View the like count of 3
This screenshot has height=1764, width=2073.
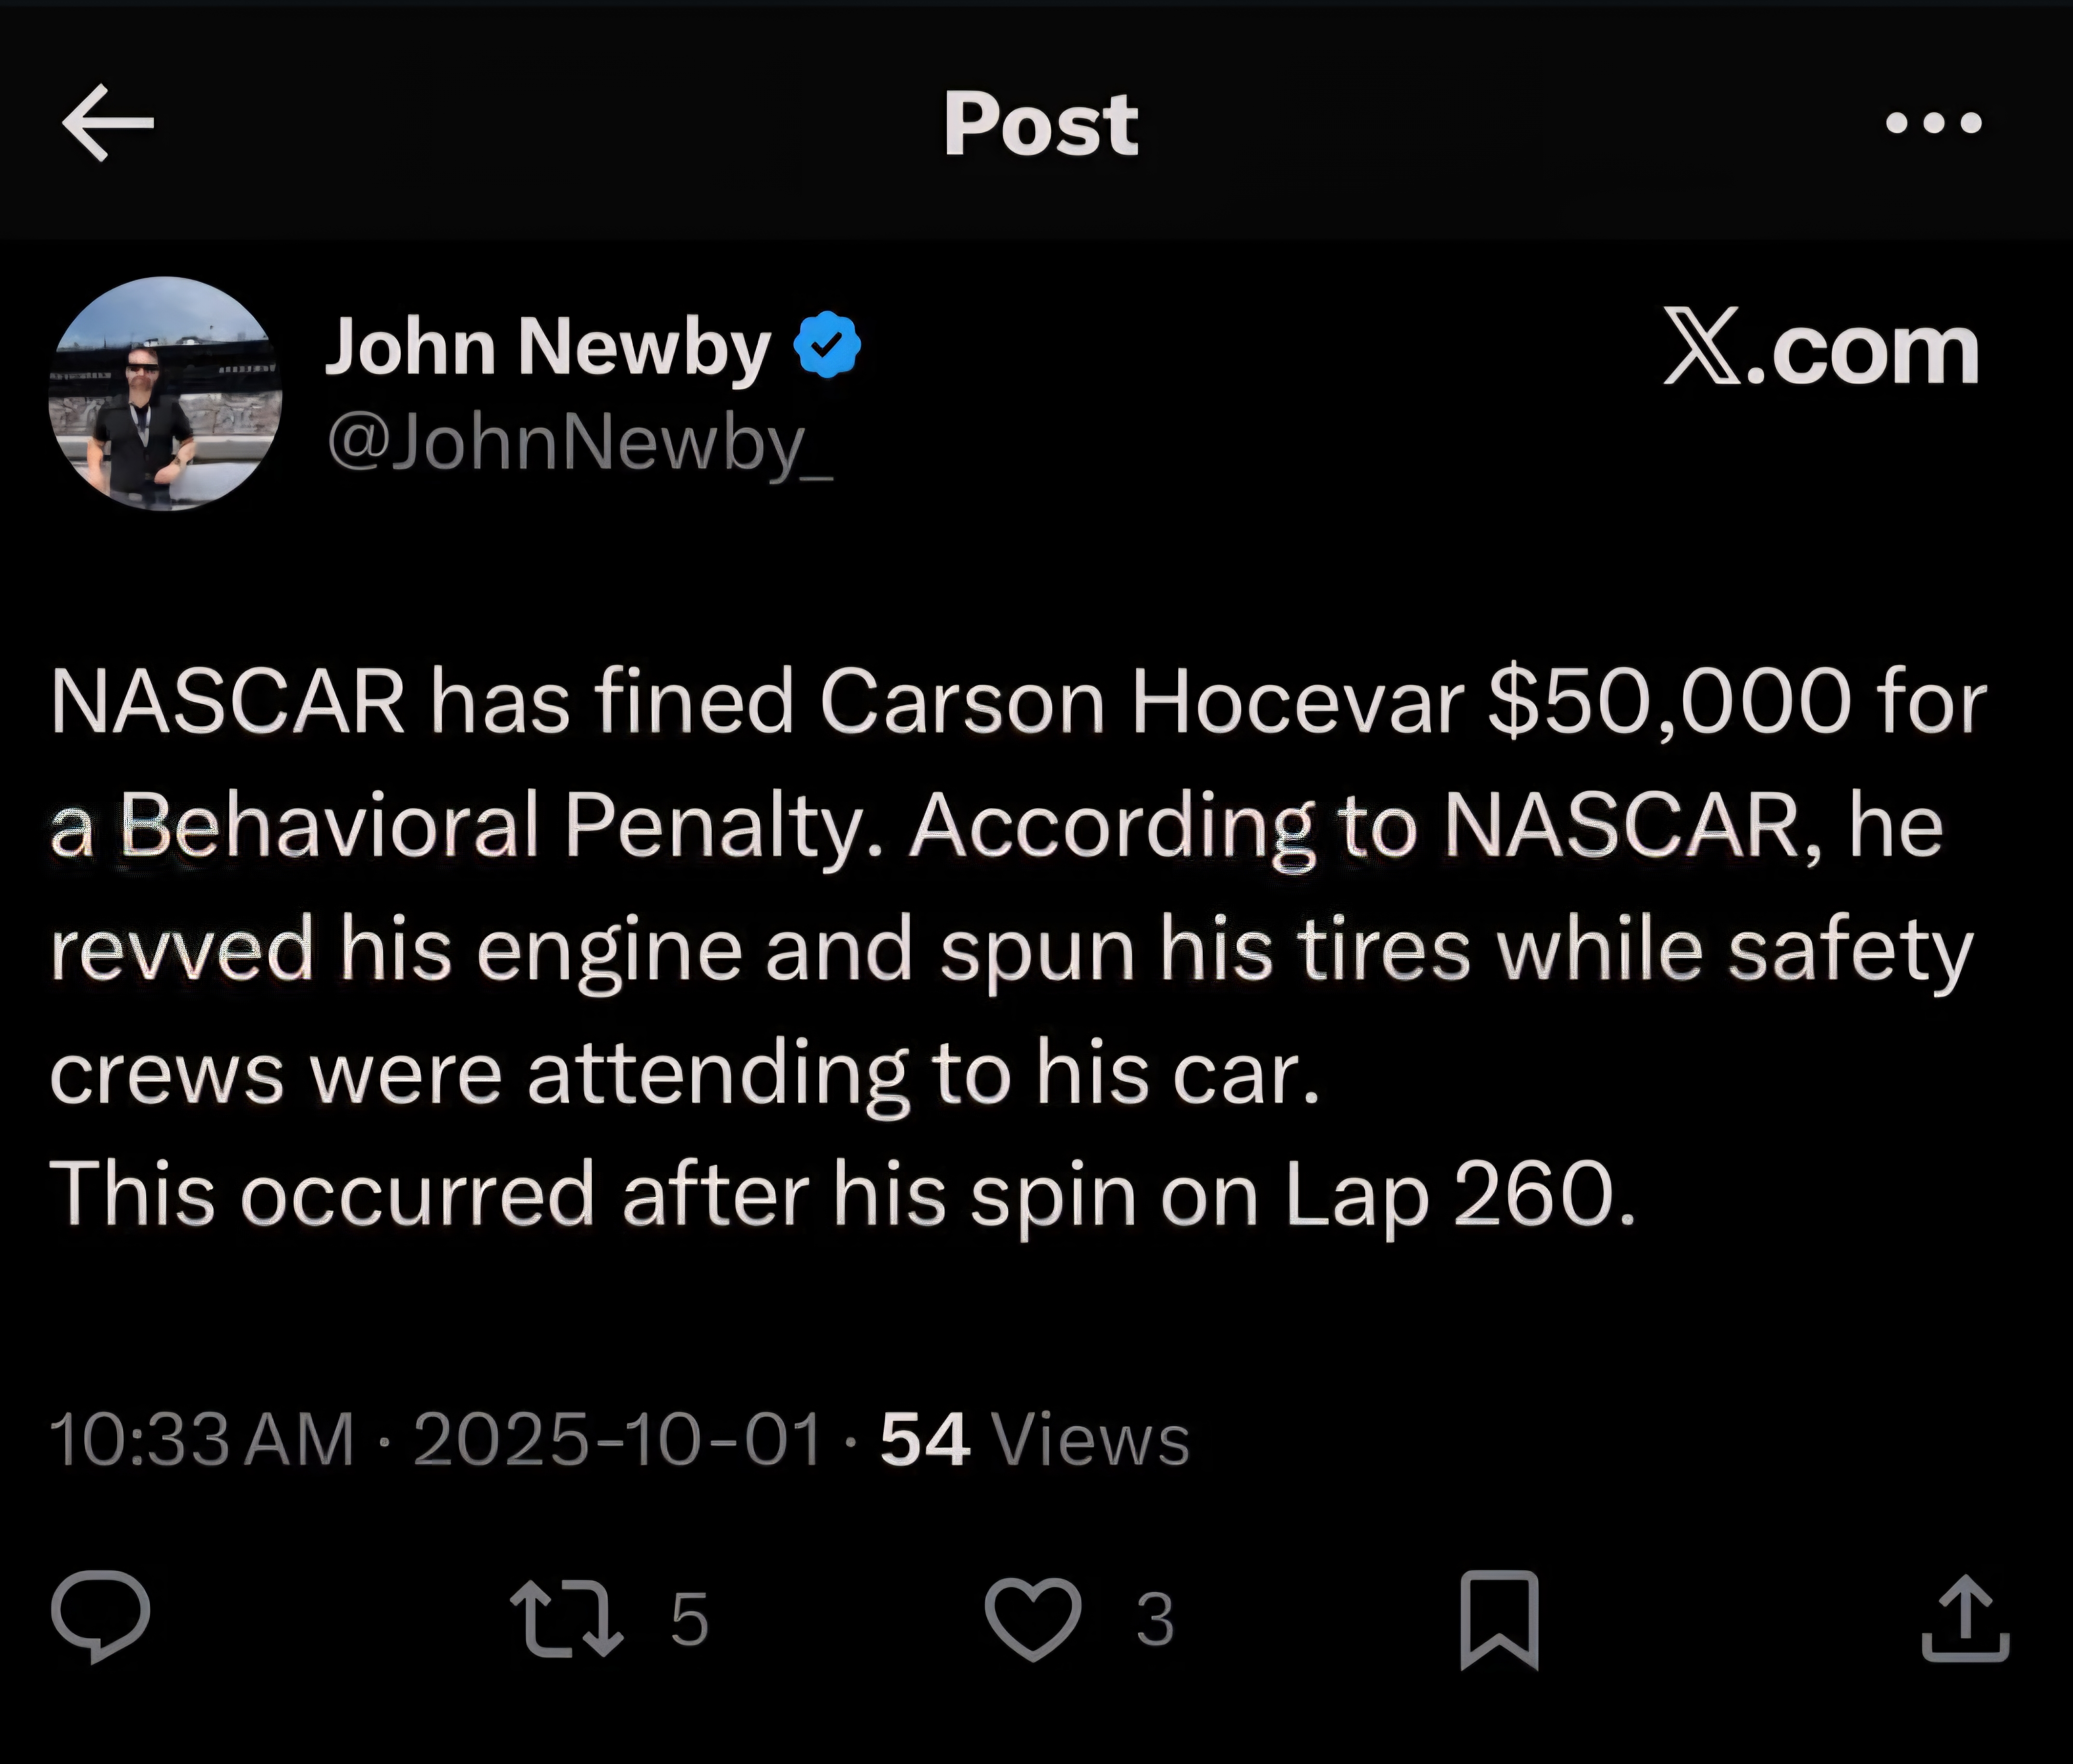tap(1155, 1618)
